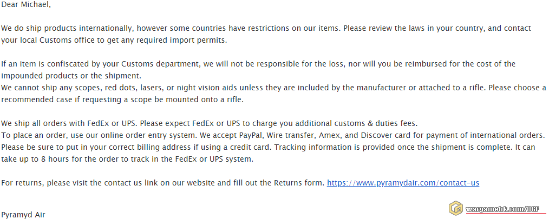The height and width of the screenshot is (219, 549).
Task: Click the wargamehk watermark logo icon
Action: [455, 208]
